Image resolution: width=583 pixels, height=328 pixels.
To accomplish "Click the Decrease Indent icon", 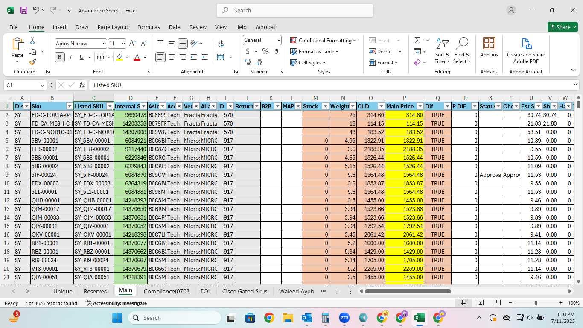I will click(194, 57).
